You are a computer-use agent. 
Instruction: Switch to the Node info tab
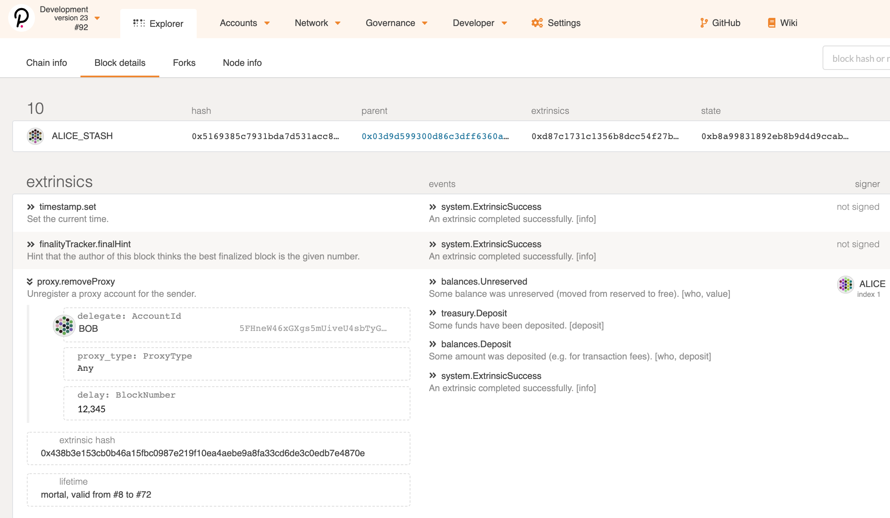click(x=242, y=63)
